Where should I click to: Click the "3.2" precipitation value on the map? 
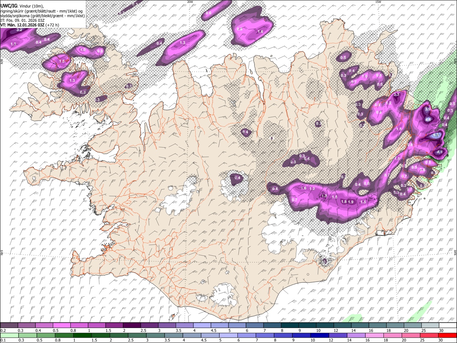[20, 30]
